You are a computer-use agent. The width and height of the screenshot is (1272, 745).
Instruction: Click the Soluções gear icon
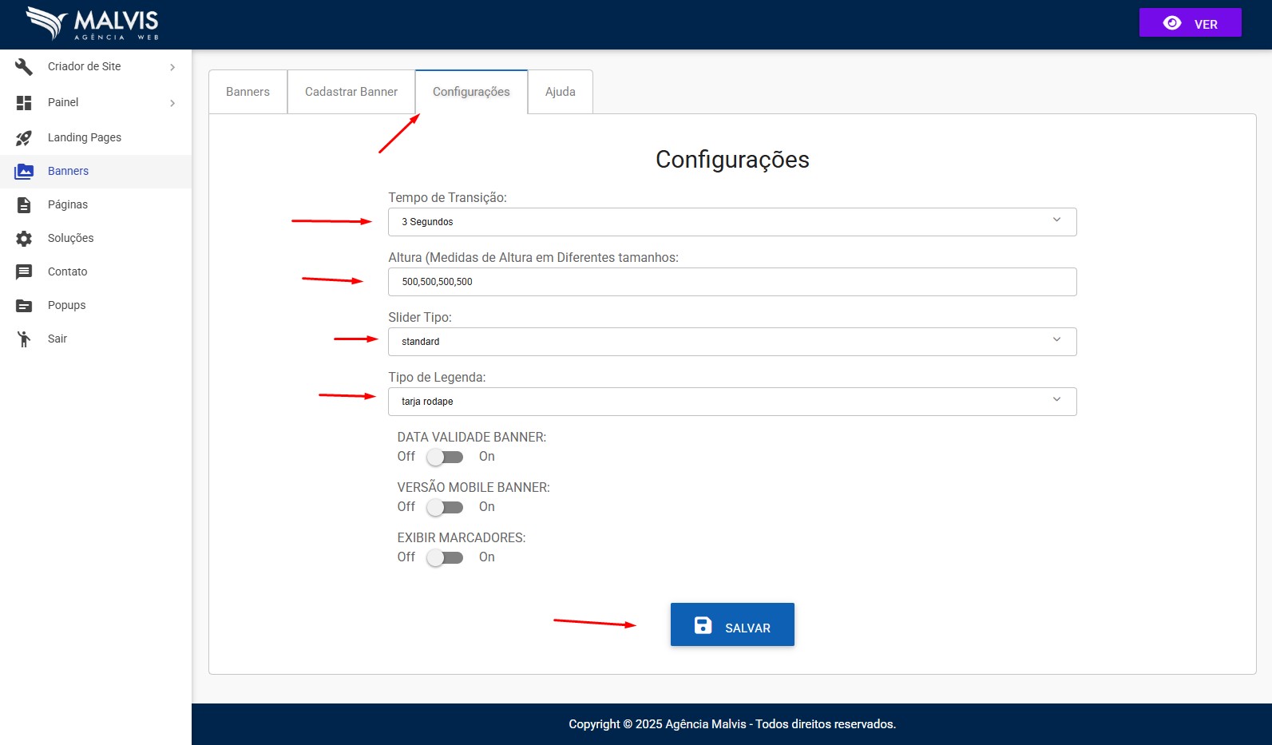click(24, 239)
